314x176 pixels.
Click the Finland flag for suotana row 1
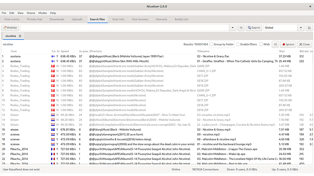pyautogui.click(x=53, y=56)
